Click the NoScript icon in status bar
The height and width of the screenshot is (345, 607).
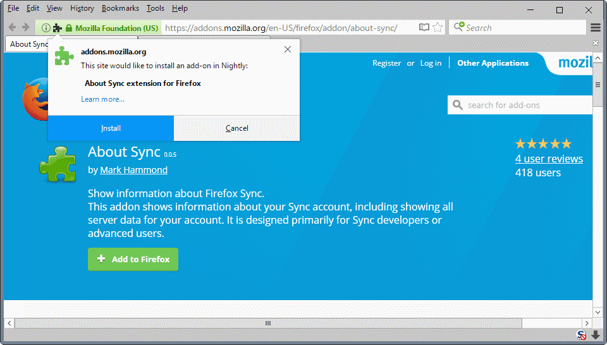[582, 335]
